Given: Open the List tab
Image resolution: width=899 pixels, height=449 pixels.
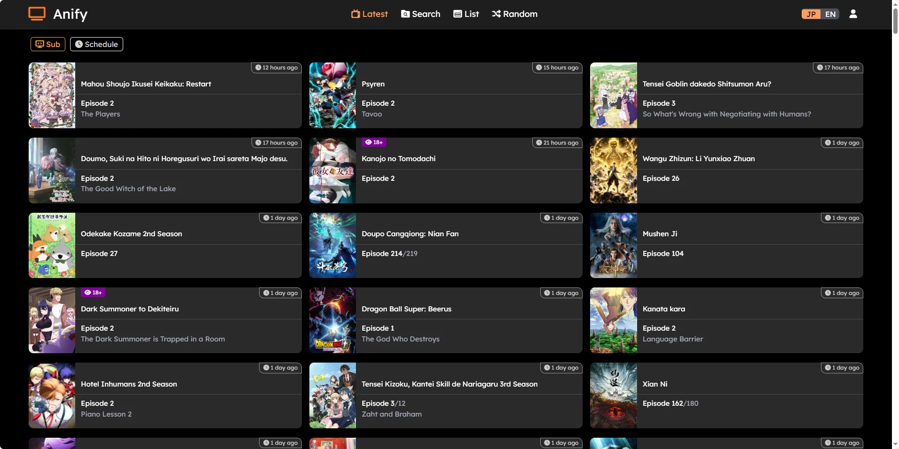Looking at the screenshot, I should (x=466, y=14).
